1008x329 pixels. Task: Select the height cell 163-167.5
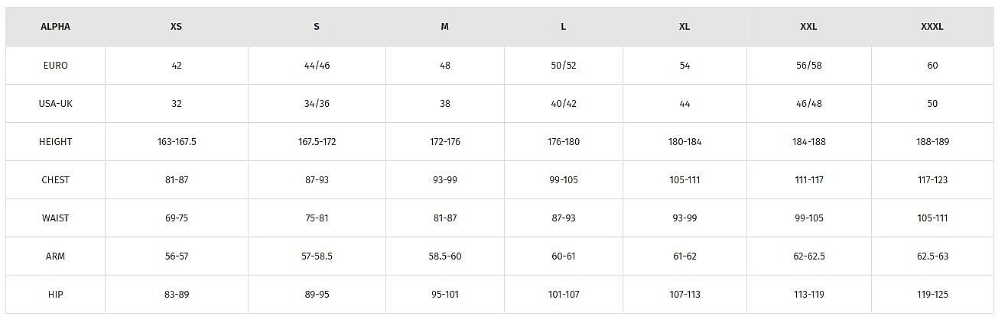[177, 142]
